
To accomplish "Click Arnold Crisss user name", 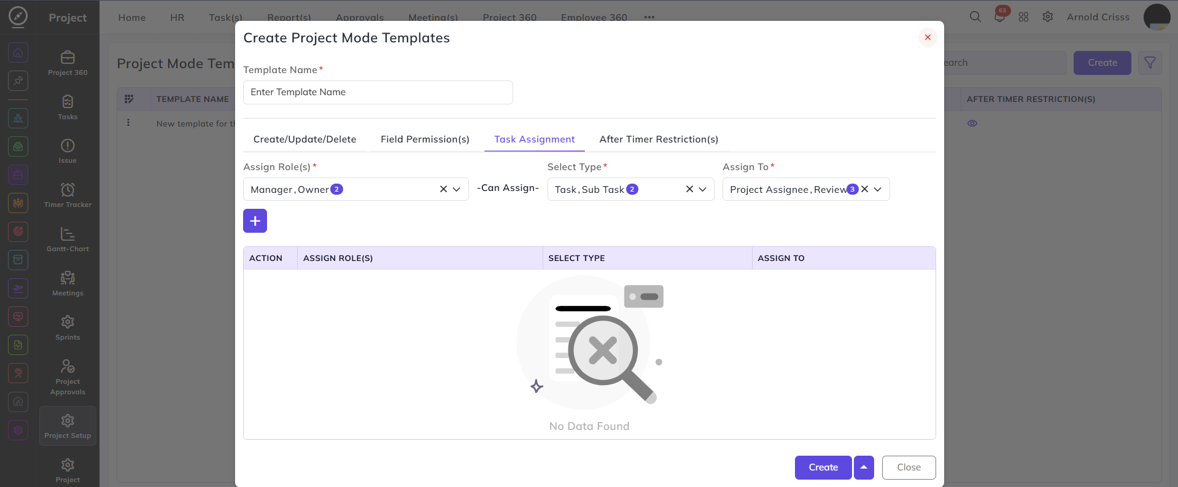I will 1098,17.
